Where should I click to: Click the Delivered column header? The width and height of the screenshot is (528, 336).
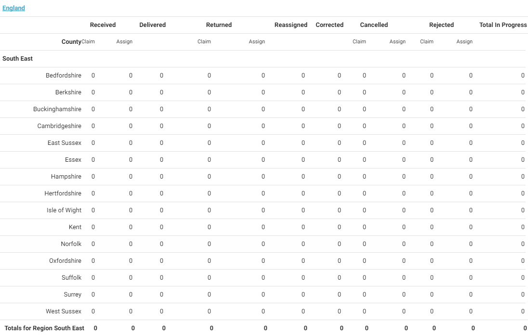click(152, 25)
